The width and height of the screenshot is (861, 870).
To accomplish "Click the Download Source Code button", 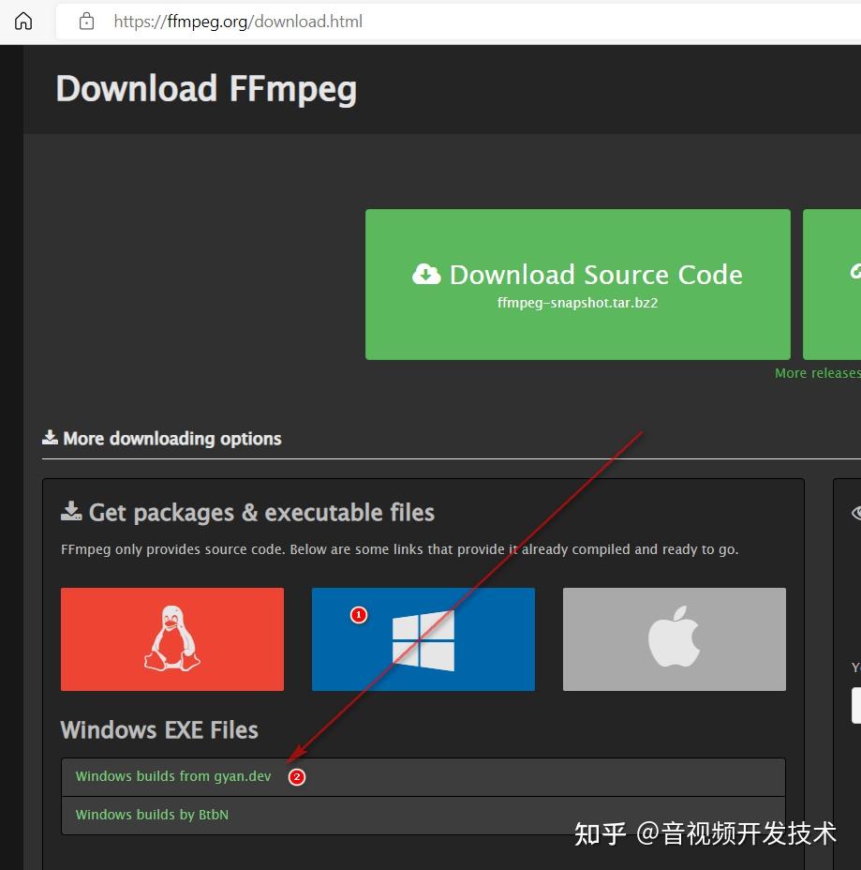I will tap(577, 284).
